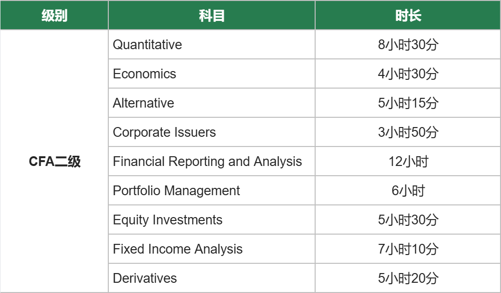Click the 时长 column header
This screenshot has width=501, height=293.
pyautogui.click(x=408, y=16)
